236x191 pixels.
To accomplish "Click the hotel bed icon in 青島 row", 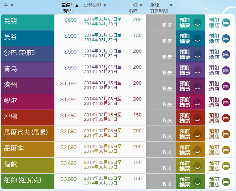I will (226, 71).
